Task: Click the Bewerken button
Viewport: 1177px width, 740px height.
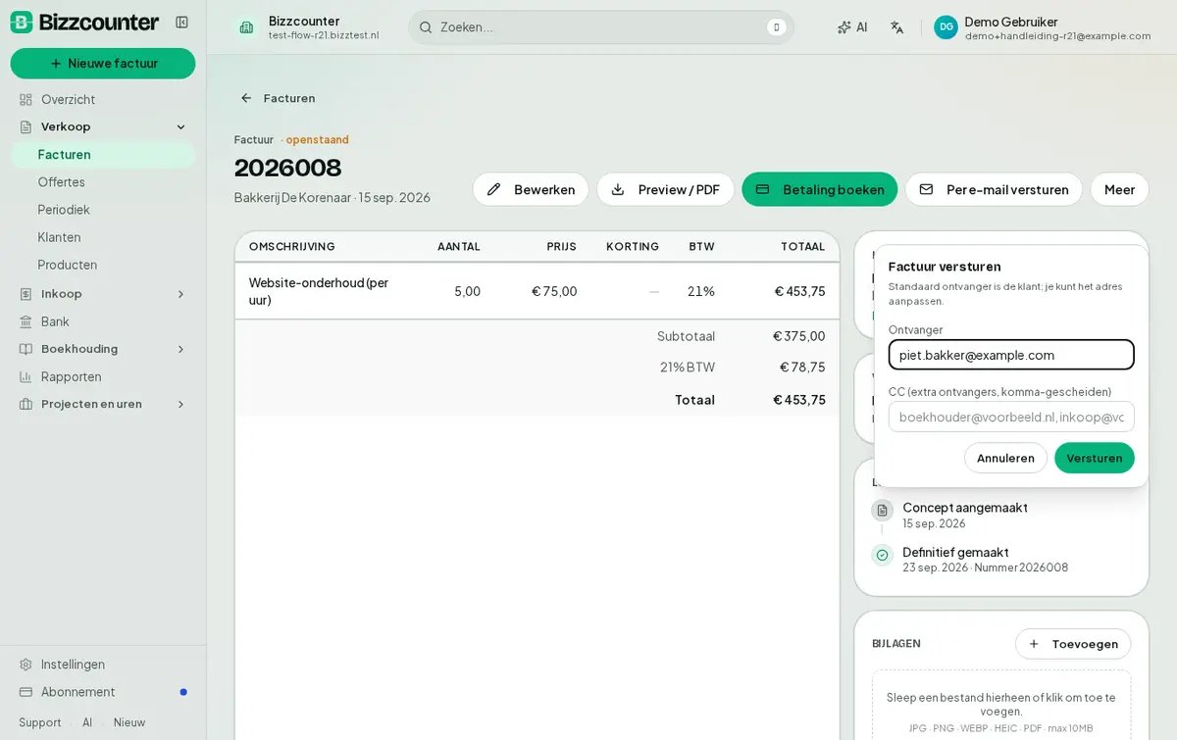Action: [x=531, y=189]
